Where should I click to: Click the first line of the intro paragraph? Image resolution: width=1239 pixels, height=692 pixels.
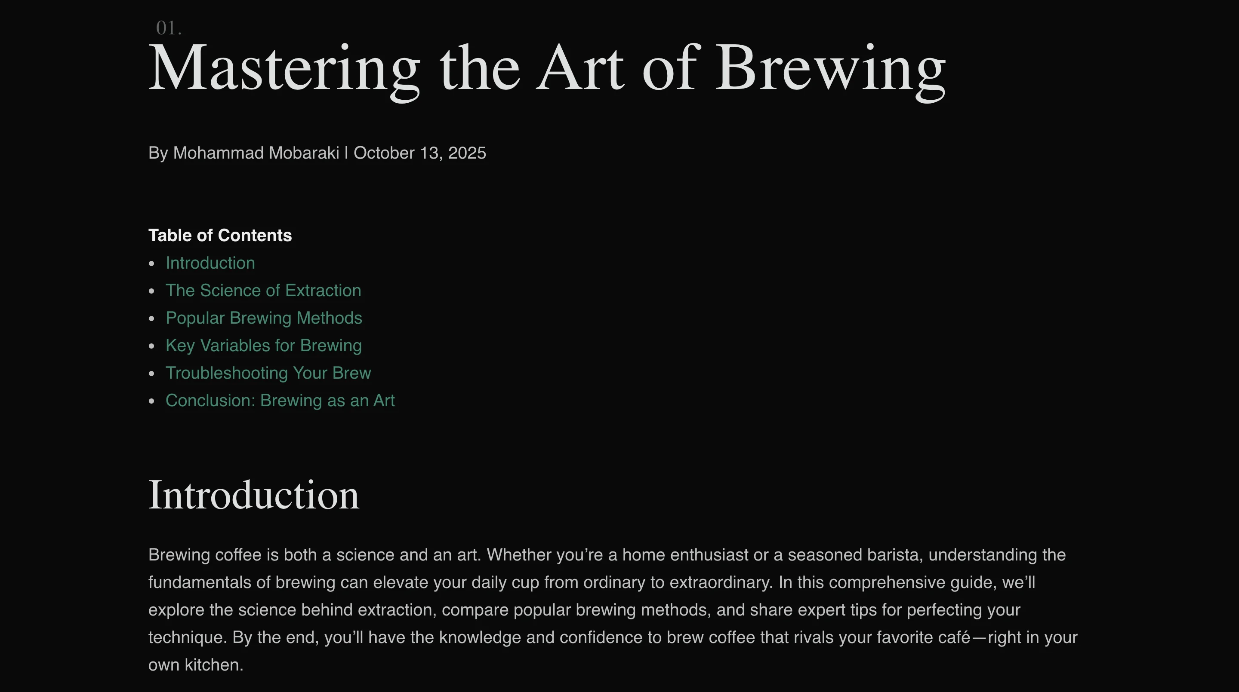pyautogui.click(x=607, y=555)
